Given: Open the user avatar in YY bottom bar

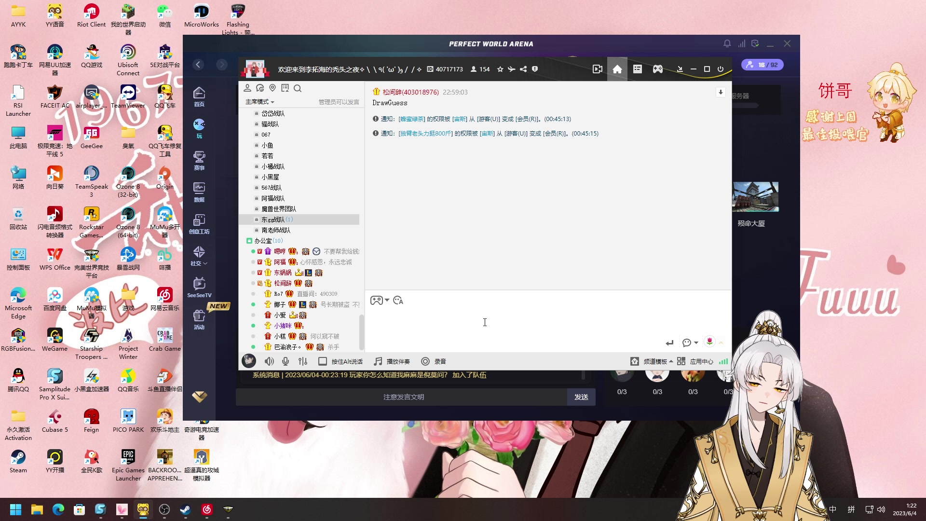Looking at the screenshot, I should [x=249, y=361].
